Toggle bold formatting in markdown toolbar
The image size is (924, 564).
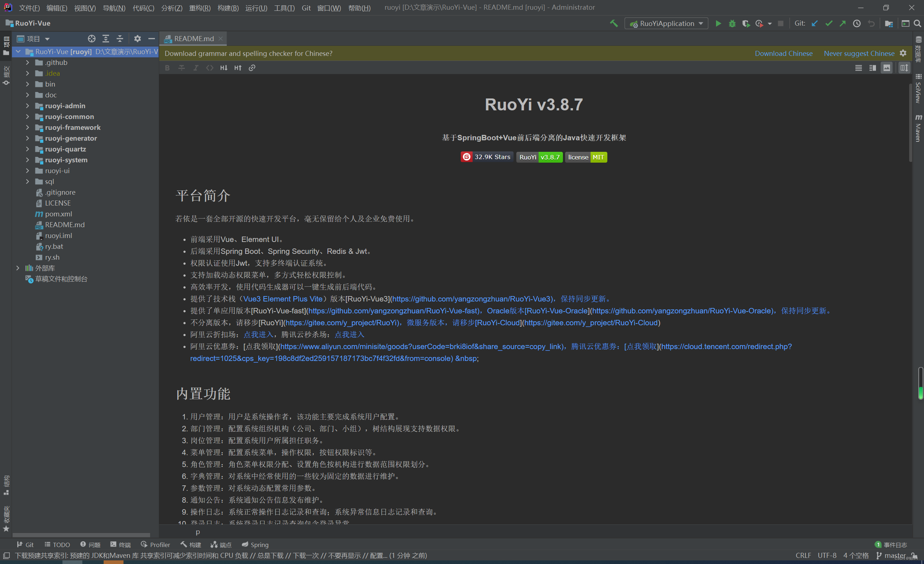[167, 68]
